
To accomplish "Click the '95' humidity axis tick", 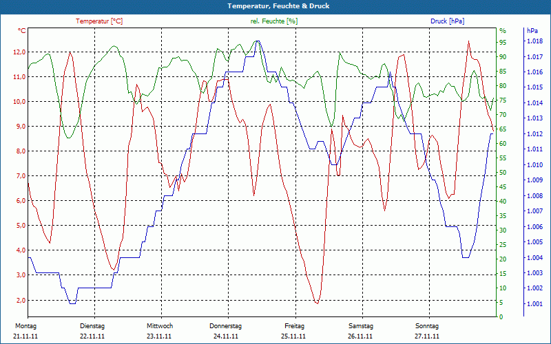I will point(503,43).
